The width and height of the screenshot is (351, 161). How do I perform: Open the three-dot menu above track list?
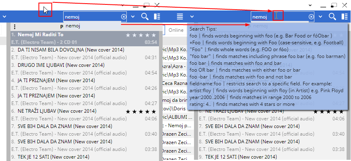pos(14,27)
